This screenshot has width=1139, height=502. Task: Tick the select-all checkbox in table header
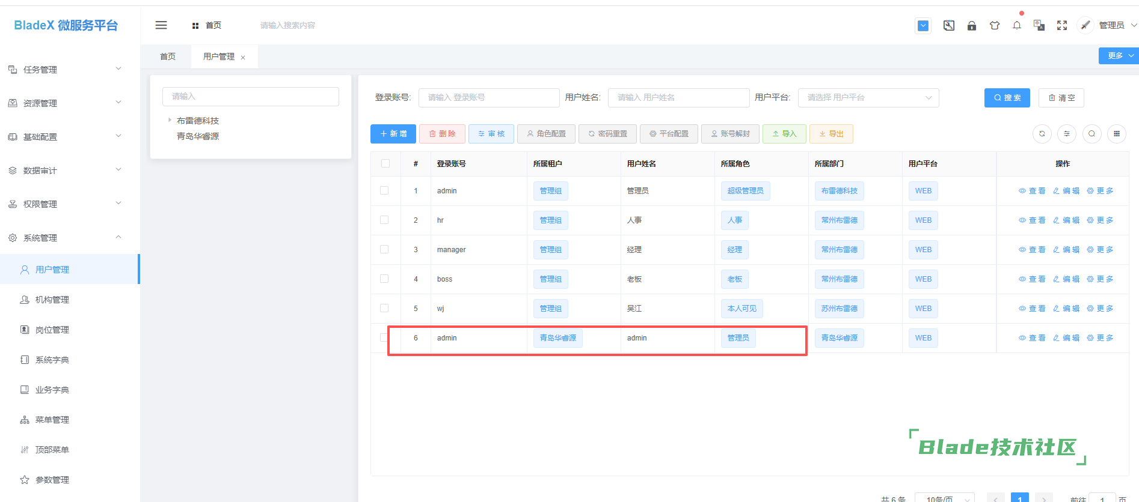385,163
